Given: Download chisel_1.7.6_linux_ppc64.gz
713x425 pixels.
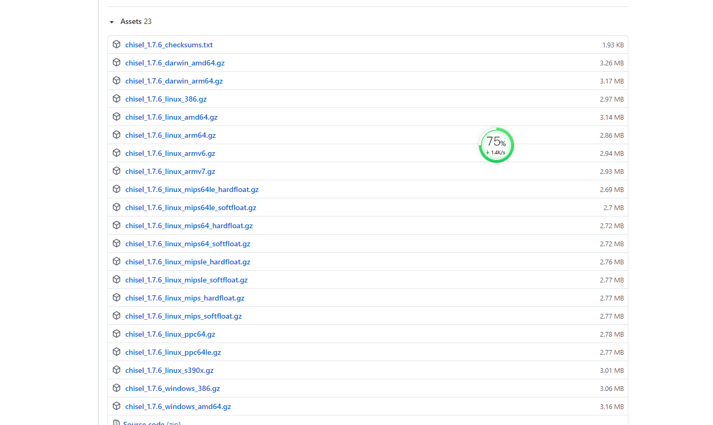Looking at the screenshot, I should (170, 335).
